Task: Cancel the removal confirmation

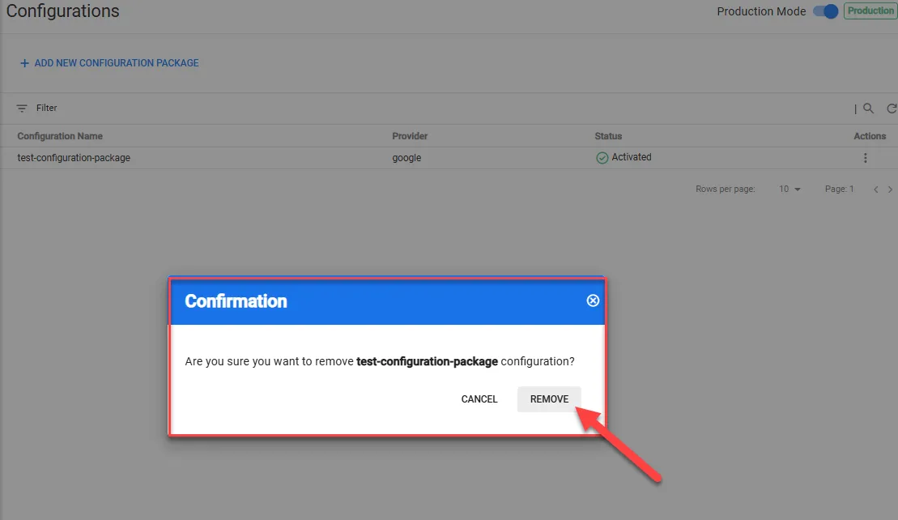Action: (479, 399)
